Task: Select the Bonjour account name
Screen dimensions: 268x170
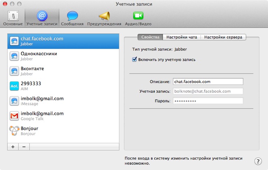Action: pos(29,128)
